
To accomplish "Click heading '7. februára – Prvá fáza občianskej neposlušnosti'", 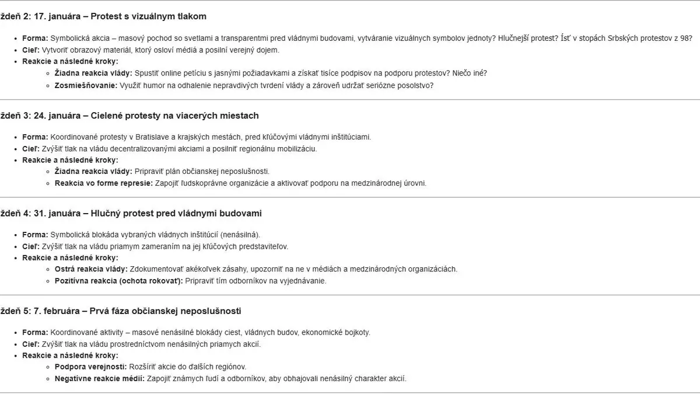I will tap(138, 311).
